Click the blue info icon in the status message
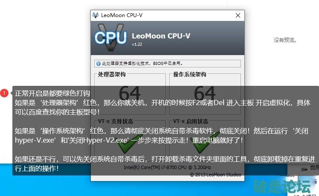 click(99, 64)
